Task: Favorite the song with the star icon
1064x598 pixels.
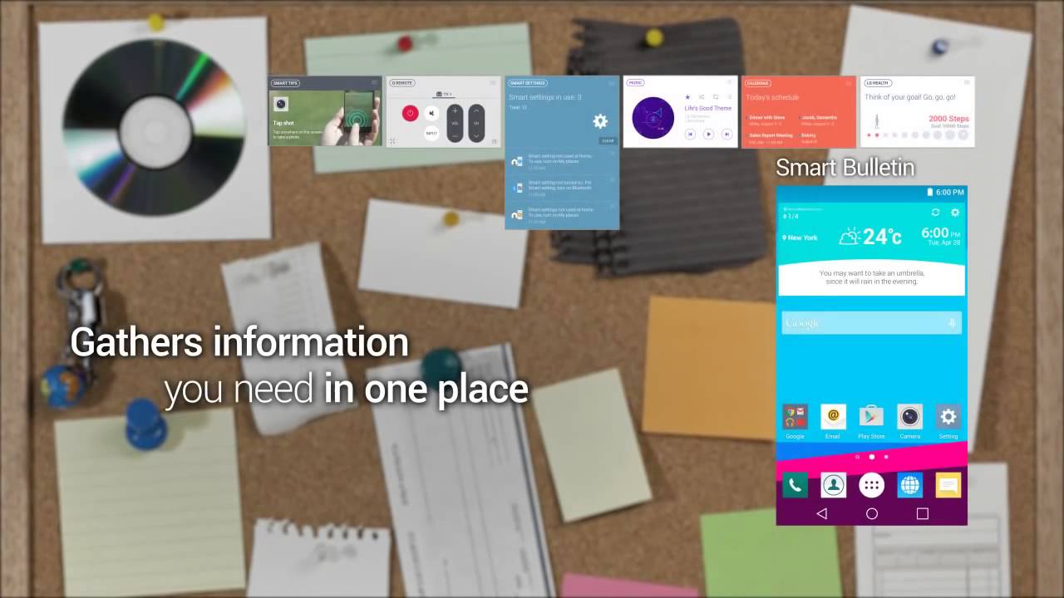Action: (688, 97)
